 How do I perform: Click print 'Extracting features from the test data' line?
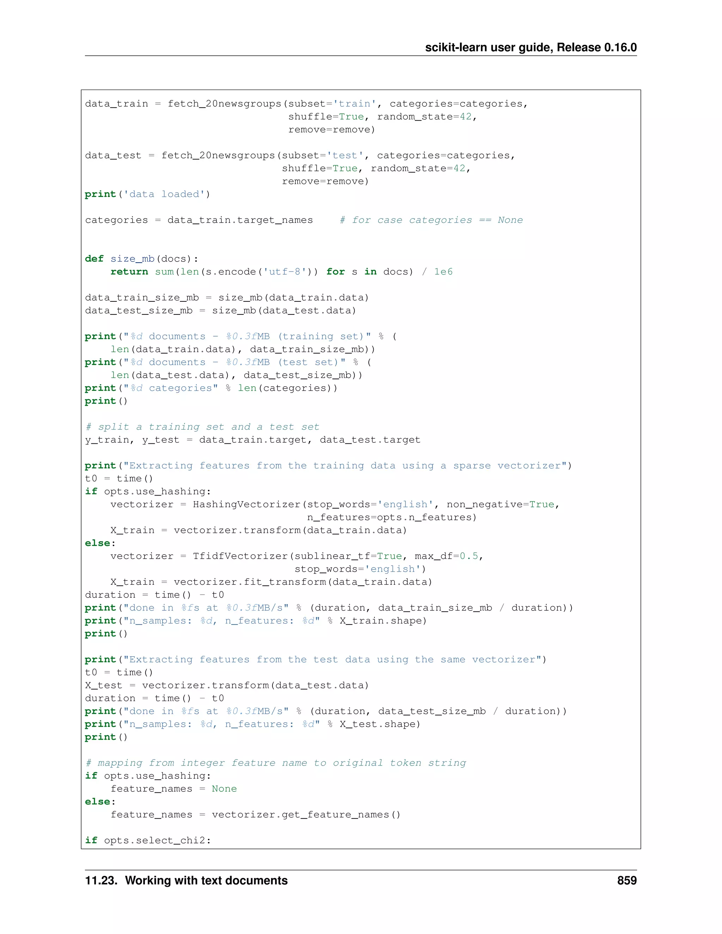pos(316,660)
